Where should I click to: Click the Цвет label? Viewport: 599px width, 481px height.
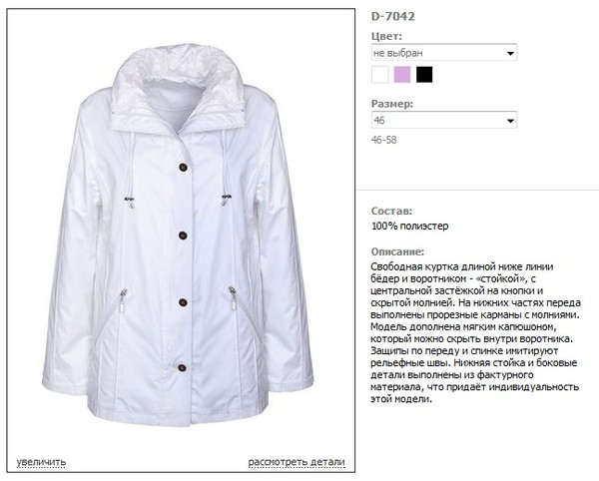click(386, 36)
